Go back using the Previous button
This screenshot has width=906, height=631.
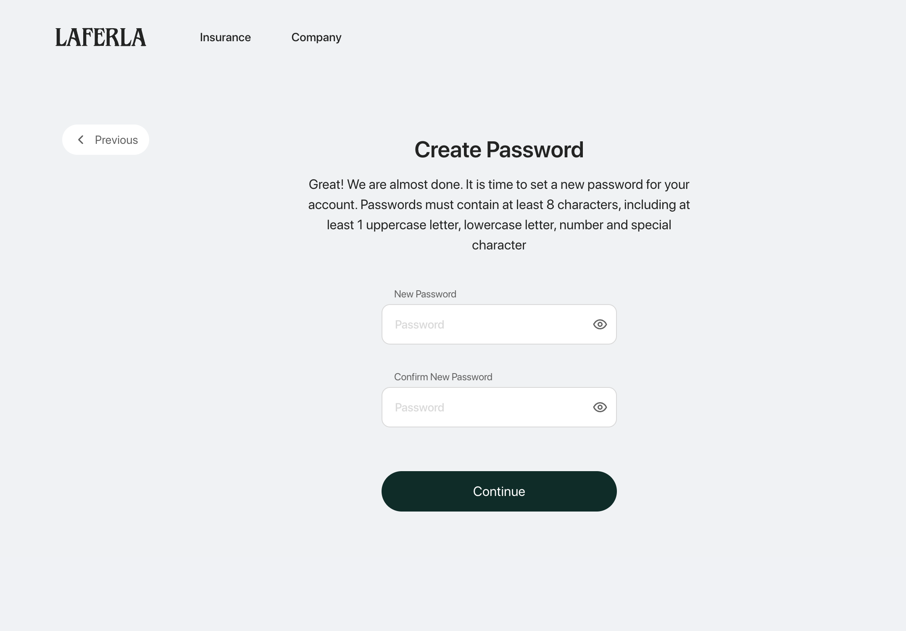pyautogui.click(x=106, y=140)
